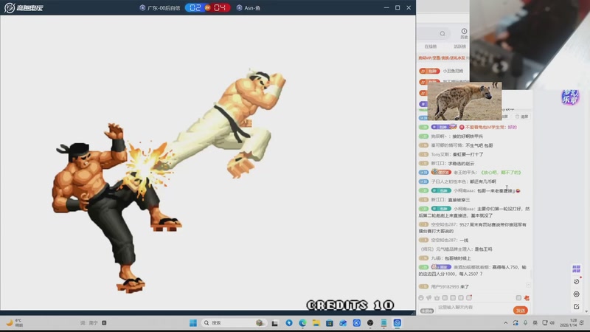Click the crown icon in chat toolbar
Image resolution: width=590 pixels, height=332 pixels.
437,298
